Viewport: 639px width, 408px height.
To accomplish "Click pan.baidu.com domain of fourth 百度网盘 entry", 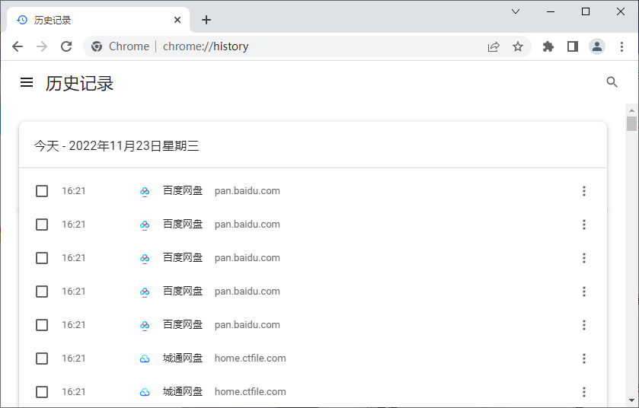I will coord(248,292).
